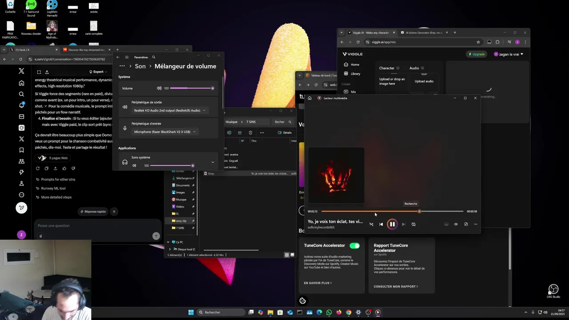Select 'envy clip' folder in Explorer sidebar
The width and height of the screenshot is (569, 320).
coord(181,221)
